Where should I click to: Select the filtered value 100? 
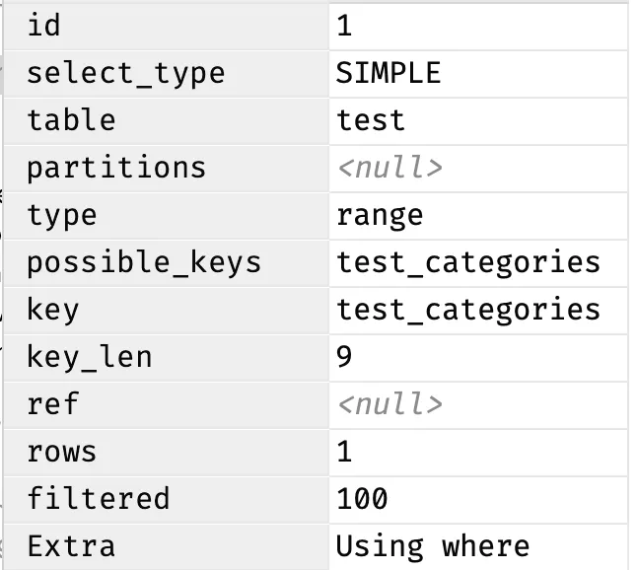(x=478, y=500)
